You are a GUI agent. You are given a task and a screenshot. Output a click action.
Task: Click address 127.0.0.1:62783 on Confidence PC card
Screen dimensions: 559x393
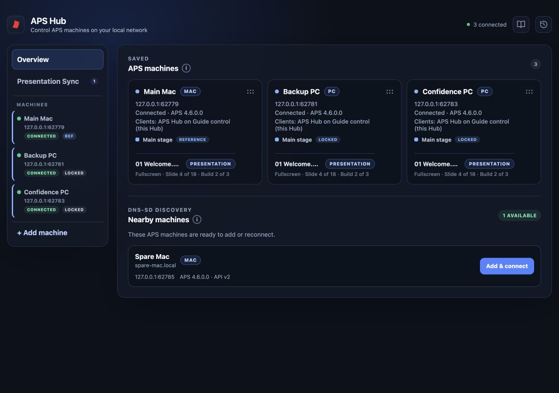click(x=436, y=104)
